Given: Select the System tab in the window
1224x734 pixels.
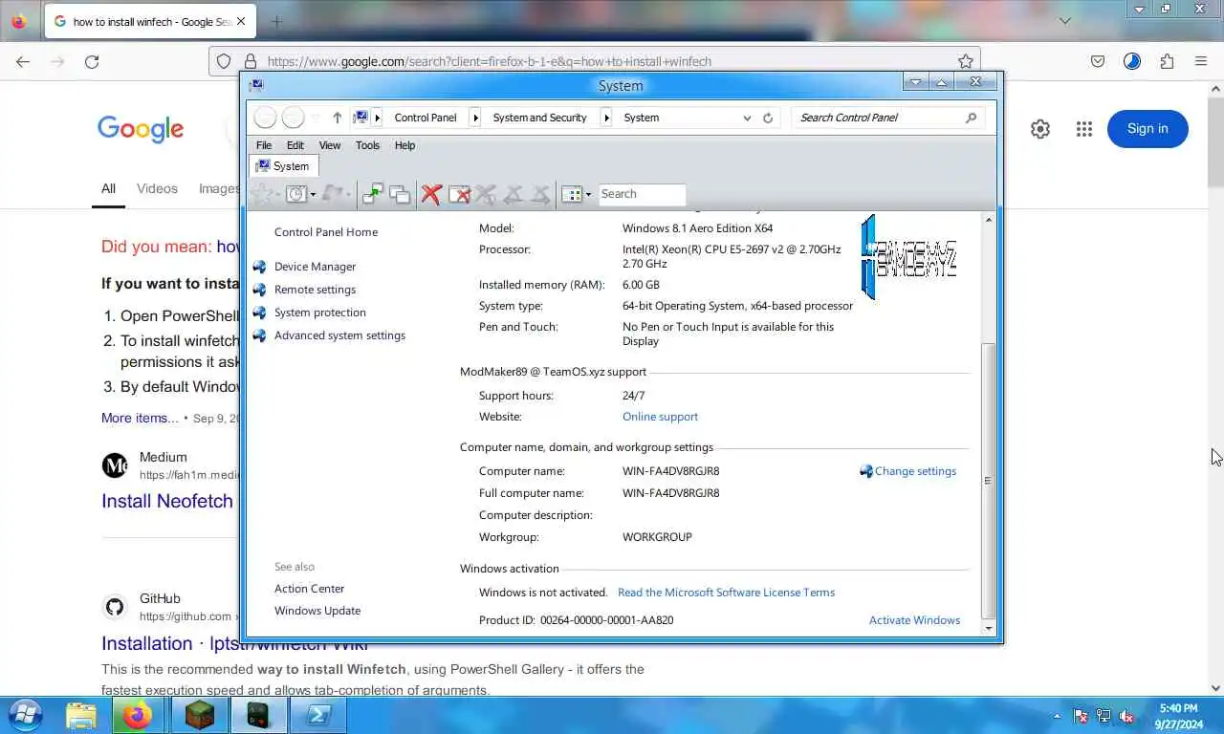Looking at the screenshot, I should click(283, 166).
